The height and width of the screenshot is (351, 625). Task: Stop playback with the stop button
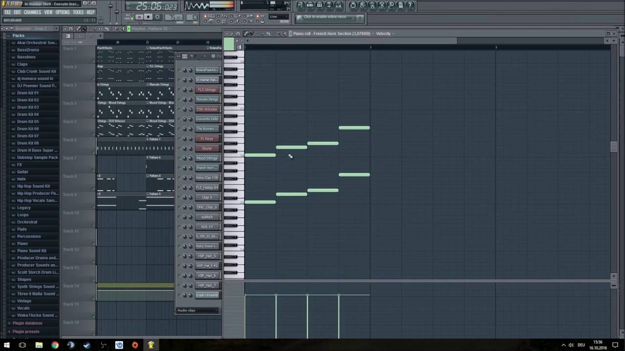pos(148,17)
